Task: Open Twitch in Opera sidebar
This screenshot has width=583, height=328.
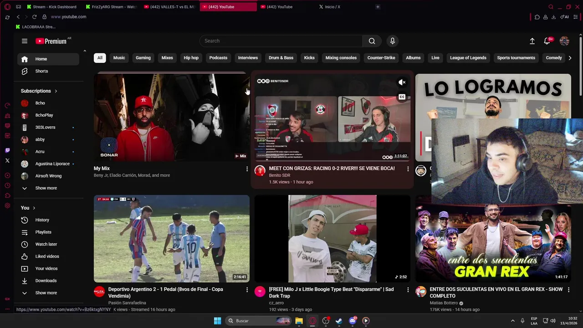Action: coord(7,150)
